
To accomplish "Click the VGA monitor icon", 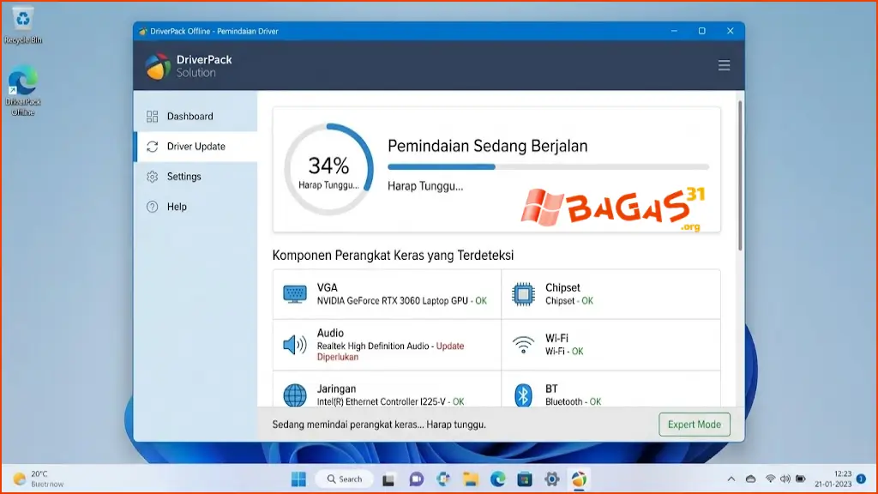I will (x=295, y=294).
